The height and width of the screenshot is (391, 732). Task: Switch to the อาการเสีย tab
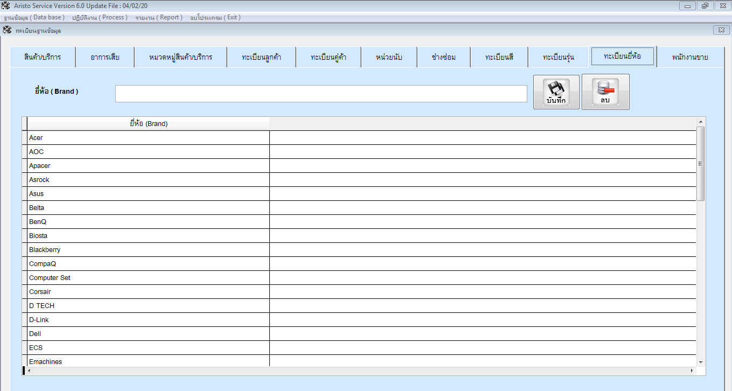tap(105, 57)
